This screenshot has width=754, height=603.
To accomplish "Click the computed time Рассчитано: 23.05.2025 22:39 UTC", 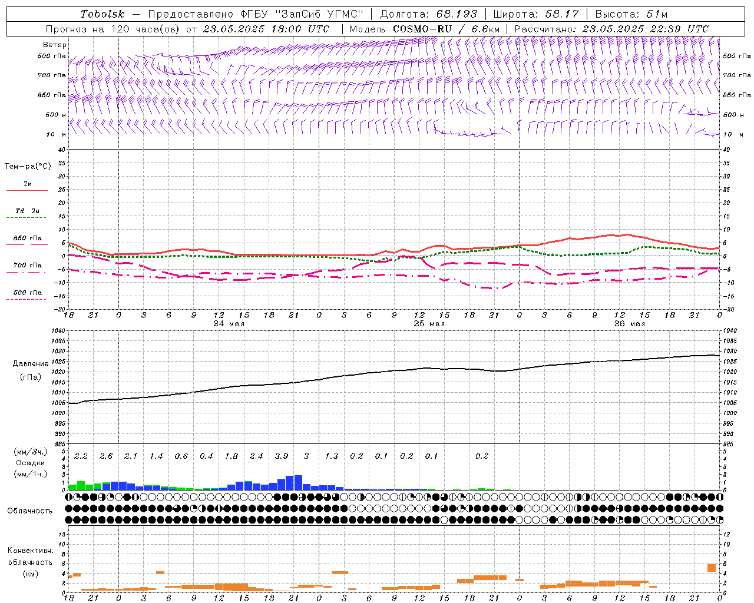I will tap(611, 29).
